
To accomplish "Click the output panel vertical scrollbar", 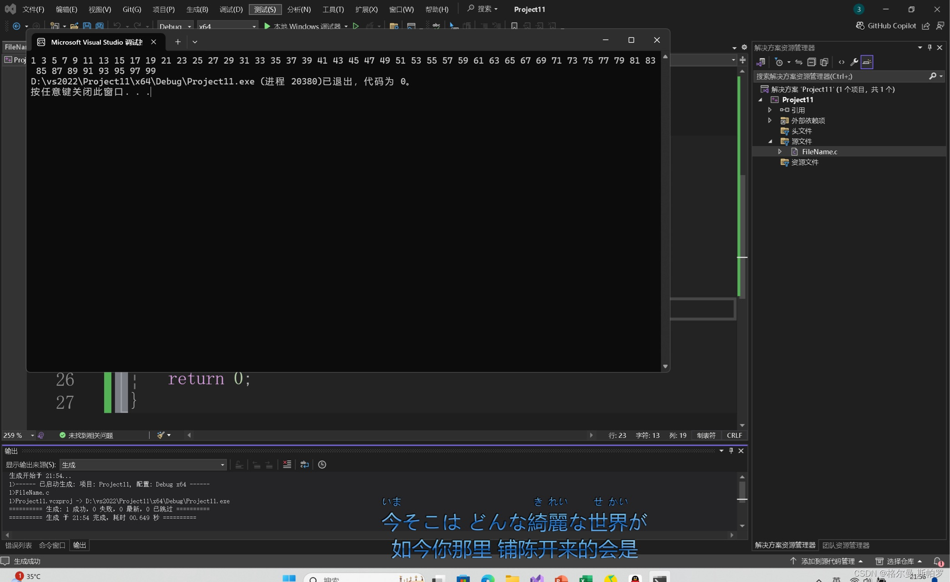I will [x=742, y=501].
